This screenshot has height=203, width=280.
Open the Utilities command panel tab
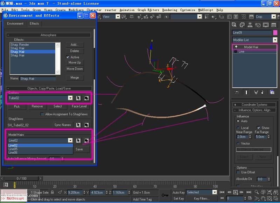[x=274, y=25]
